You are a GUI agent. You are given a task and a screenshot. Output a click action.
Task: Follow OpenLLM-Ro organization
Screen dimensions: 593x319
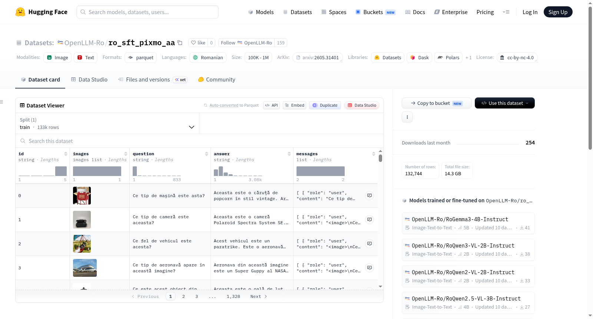click(x=246, y=43)
